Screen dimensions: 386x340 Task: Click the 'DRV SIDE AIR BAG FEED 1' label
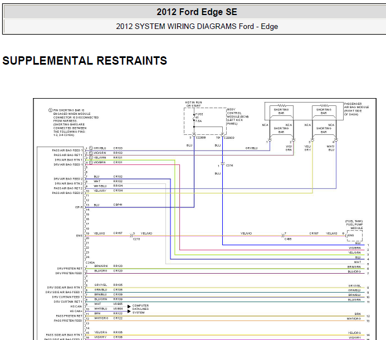click(x=63, y=292)
